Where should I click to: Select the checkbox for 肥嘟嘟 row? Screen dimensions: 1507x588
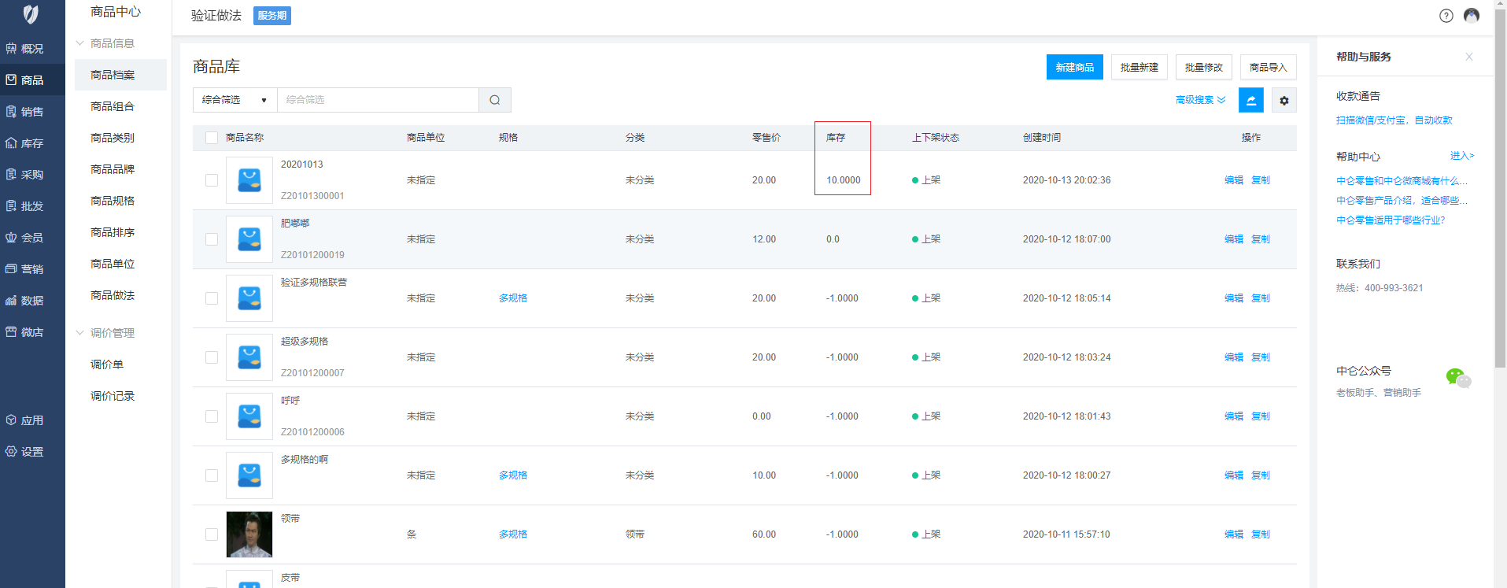click(212, 239)
